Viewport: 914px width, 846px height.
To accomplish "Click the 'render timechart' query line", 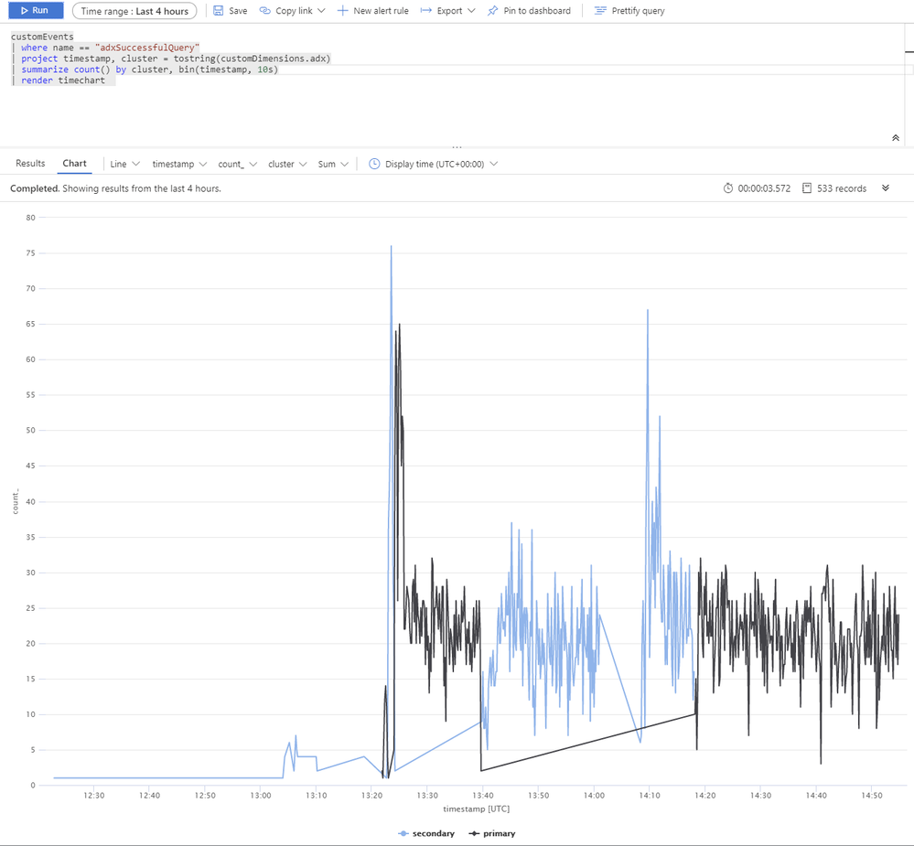I will point(63,80).
